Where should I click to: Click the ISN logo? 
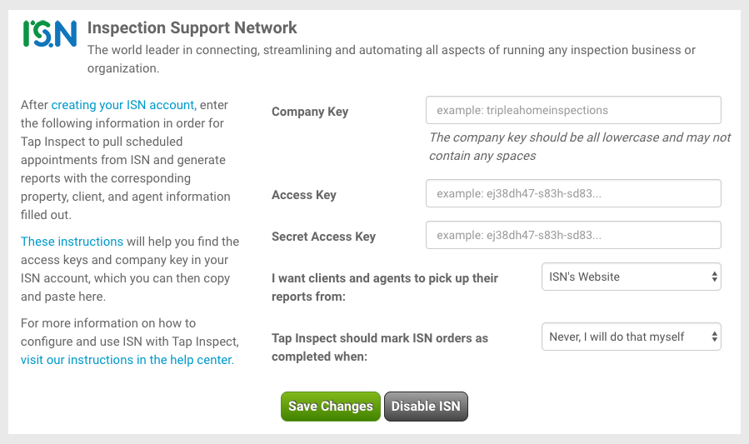50,32
